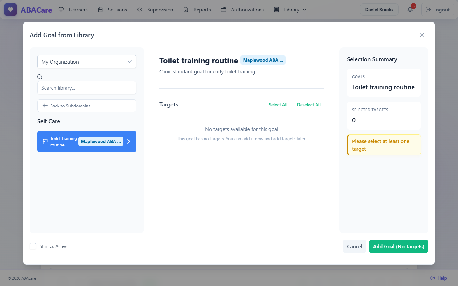
Task: Click the 'Selection Summary' heading
Action: coord(372,59)
